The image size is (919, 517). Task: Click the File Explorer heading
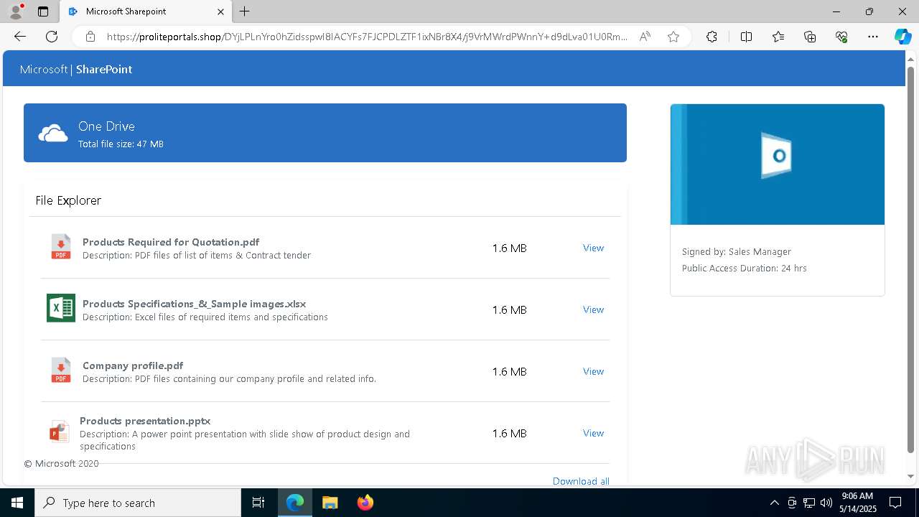click(68, 200)
